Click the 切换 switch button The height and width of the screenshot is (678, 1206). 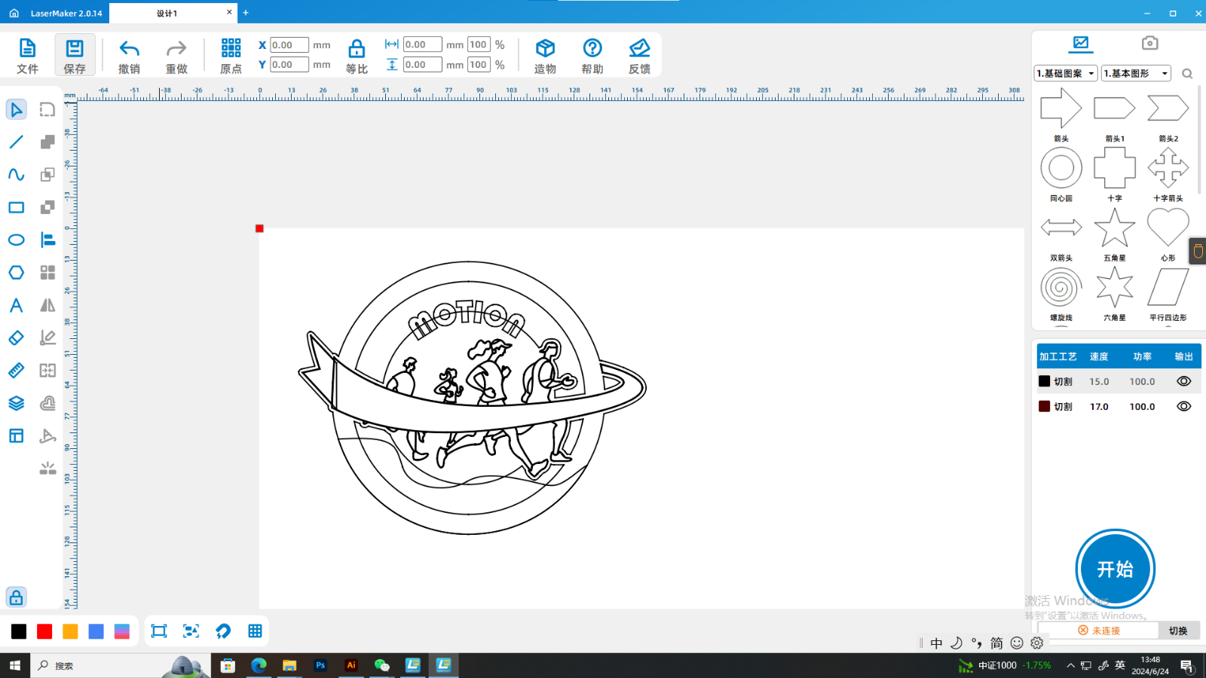(1177, 631)
